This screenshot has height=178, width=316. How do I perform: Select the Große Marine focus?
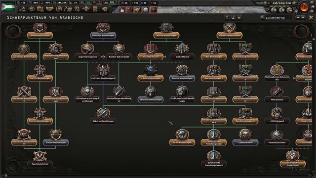tap(182, 57)
